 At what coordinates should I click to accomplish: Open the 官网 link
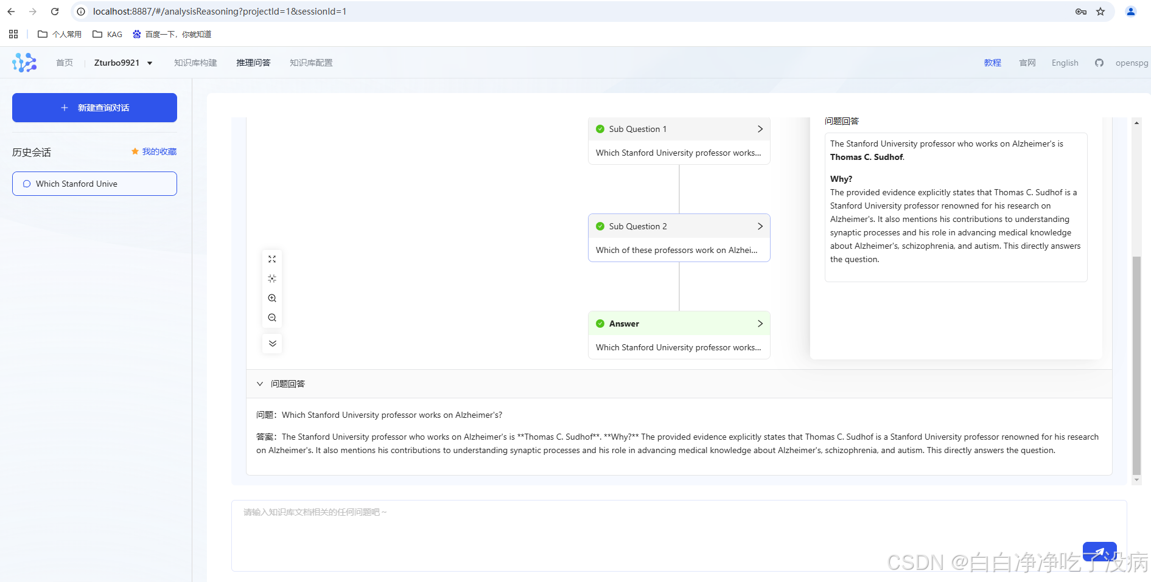pyautogui.click(x=1027, y=63)
